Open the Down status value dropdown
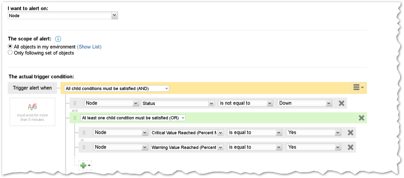Image resolution: width=404 pixels, height=178 pixels. [304, 103]
